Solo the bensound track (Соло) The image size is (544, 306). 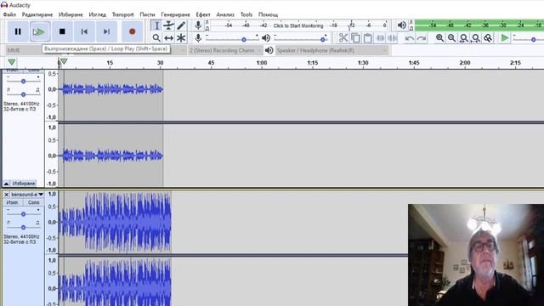tap(34, 202)
